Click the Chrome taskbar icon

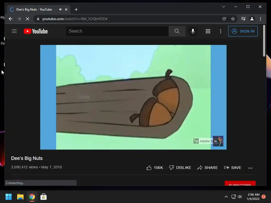(32, 197)
